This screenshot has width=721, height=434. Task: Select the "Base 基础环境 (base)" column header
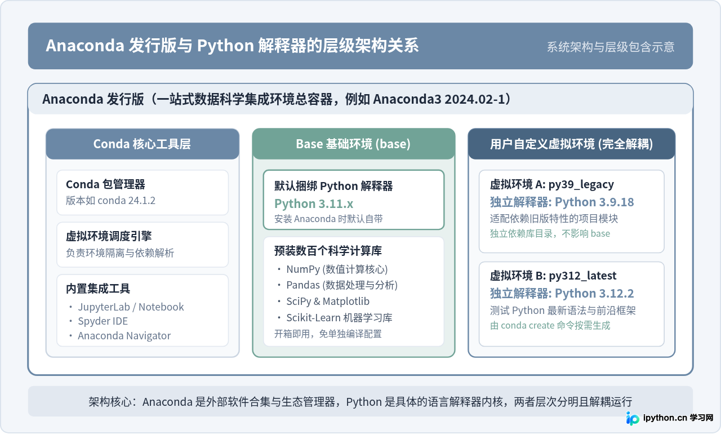click(353, 144)
